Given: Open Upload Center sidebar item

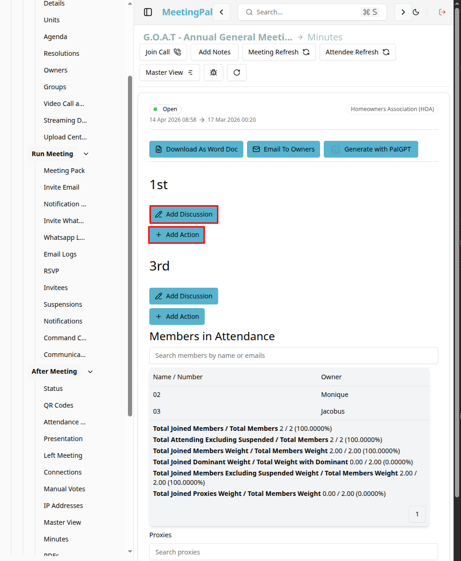Looking at the screenshot, I should click(65, 137).
